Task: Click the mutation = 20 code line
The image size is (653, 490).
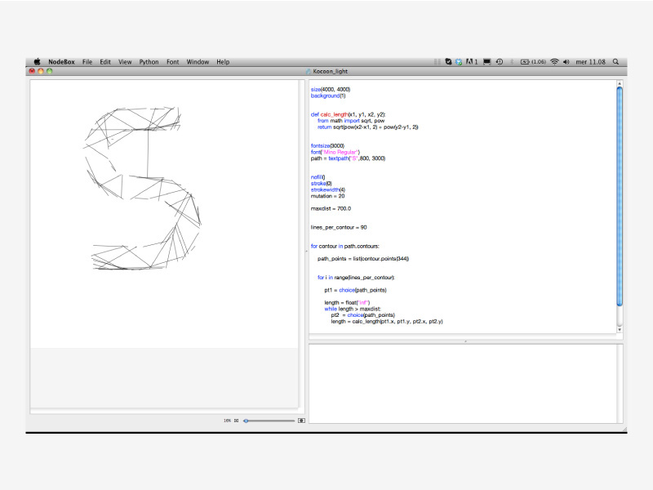Action: (x=328, y=196)
